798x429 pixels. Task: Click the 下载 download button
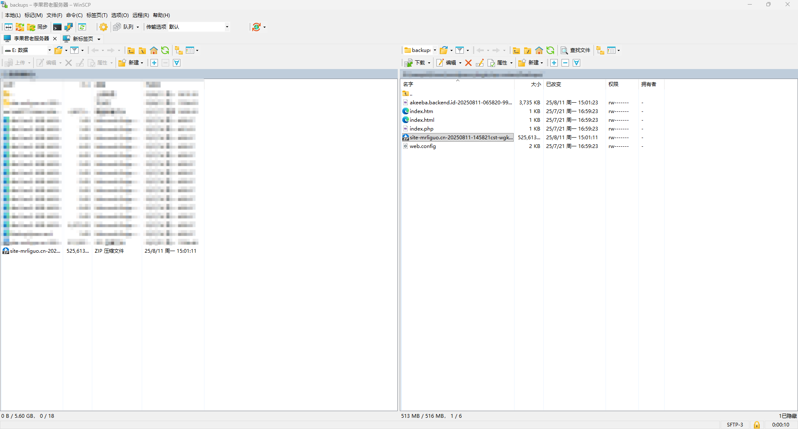416,63
